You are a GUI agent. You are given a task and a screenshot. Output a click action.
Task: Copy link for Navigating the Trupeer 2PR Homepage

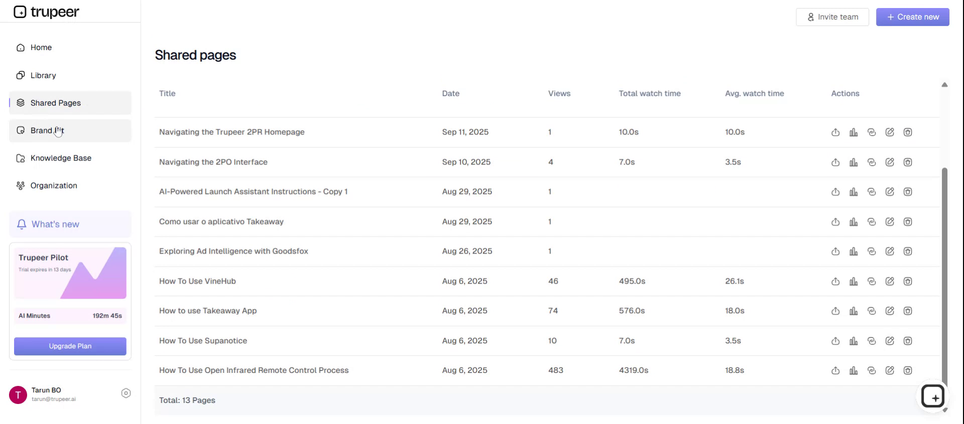[x=872, y=132]
